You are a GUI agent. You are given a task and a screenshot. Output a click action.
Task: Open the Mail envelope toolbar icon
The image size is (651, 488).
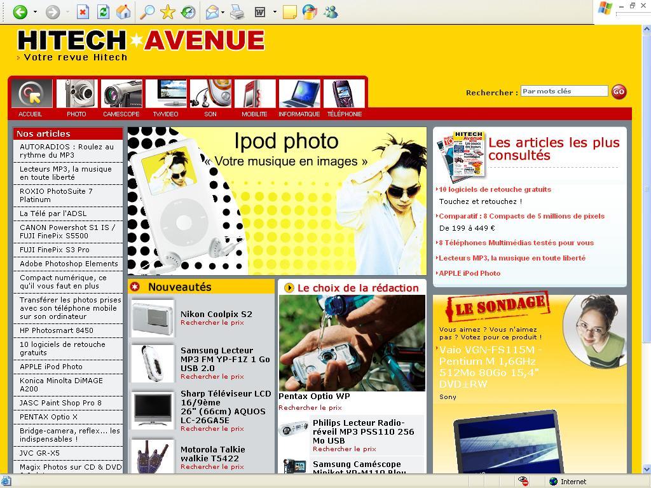(212, 12)
